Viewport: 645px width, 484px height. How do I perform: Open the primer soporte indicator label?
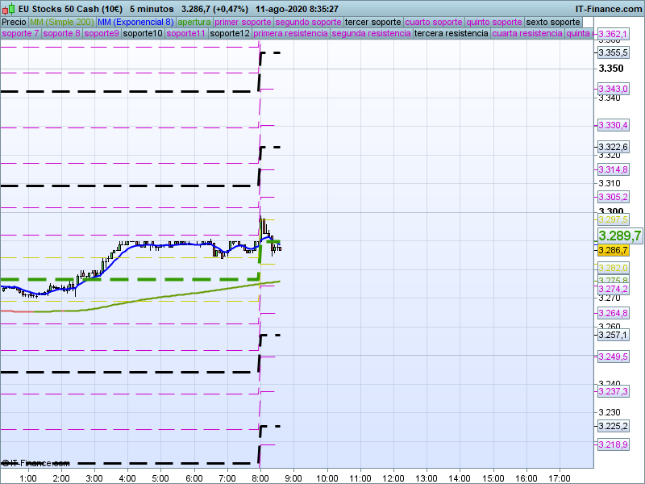[x=244, y=22]
